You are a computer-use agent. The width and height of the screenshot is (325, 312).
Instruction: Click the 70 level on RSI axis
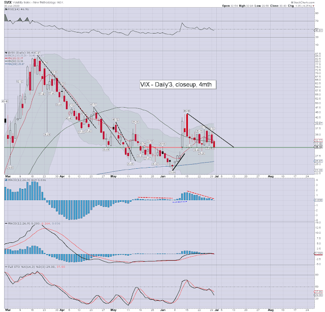[x=317, y=21]
